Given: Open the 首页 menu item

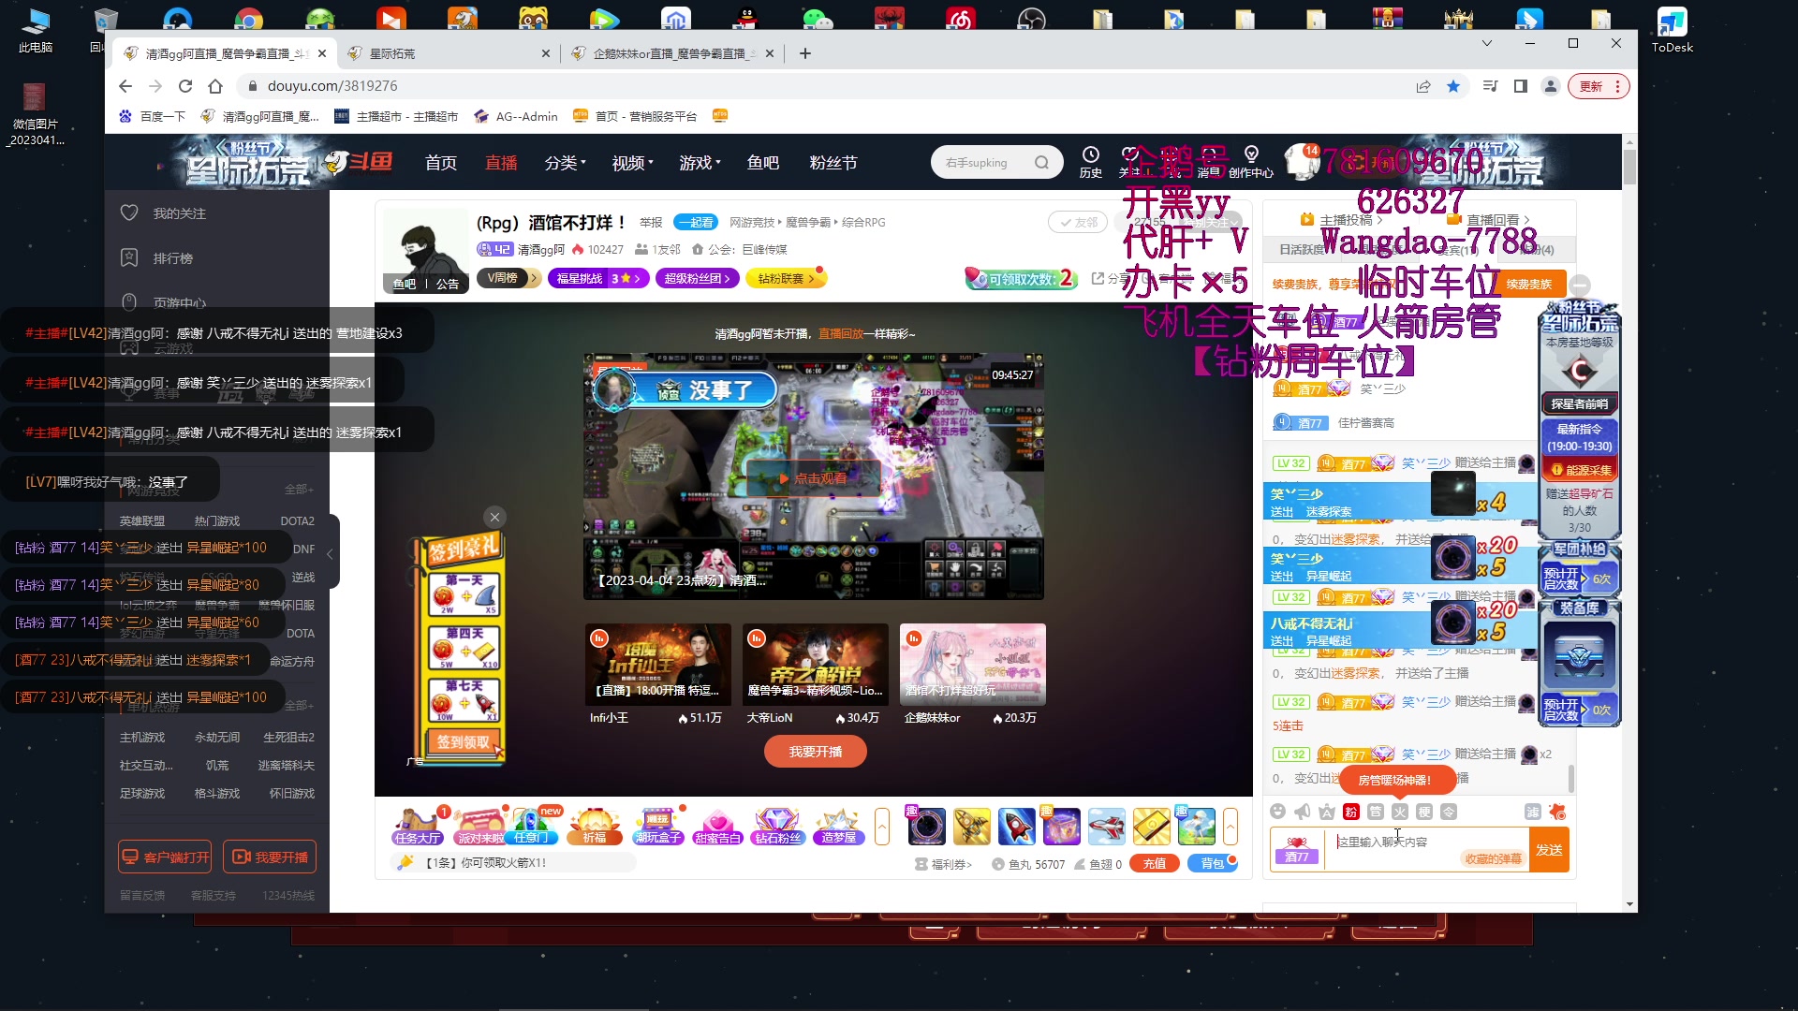Looking at the screenshot, I should 441,163.
